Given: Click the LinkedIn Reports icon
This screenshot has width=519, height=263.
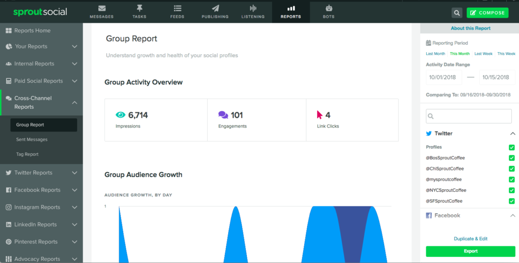Looking at the screenshot, I should pyautogui.click(x=9, y=225).
